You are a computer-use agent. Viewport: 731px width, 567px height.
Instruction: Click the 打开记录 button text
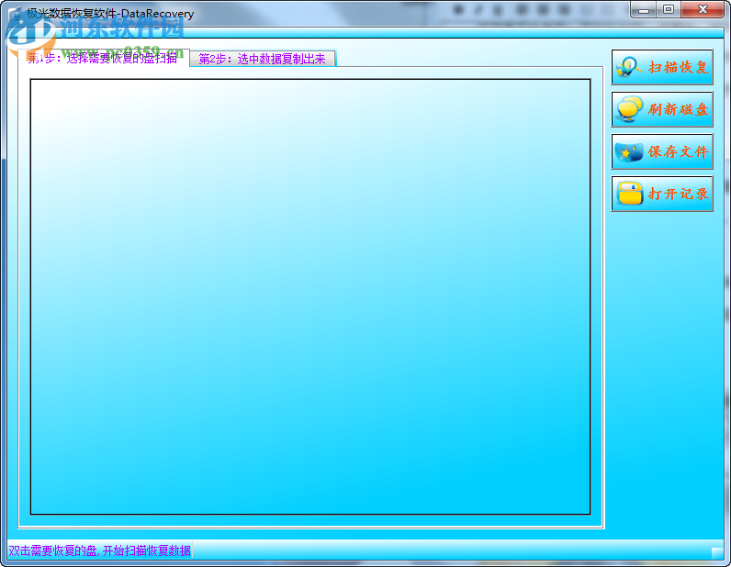point(679,194)
